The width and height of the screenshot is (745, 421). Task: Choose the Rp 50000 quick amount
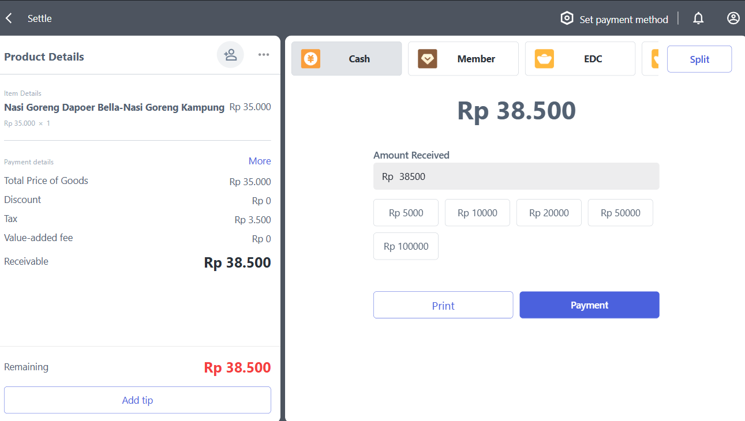[x=620, y=213]
